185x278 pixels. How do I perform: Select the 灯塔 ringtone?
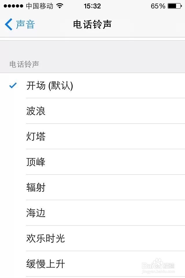click(x=36, y=136)
